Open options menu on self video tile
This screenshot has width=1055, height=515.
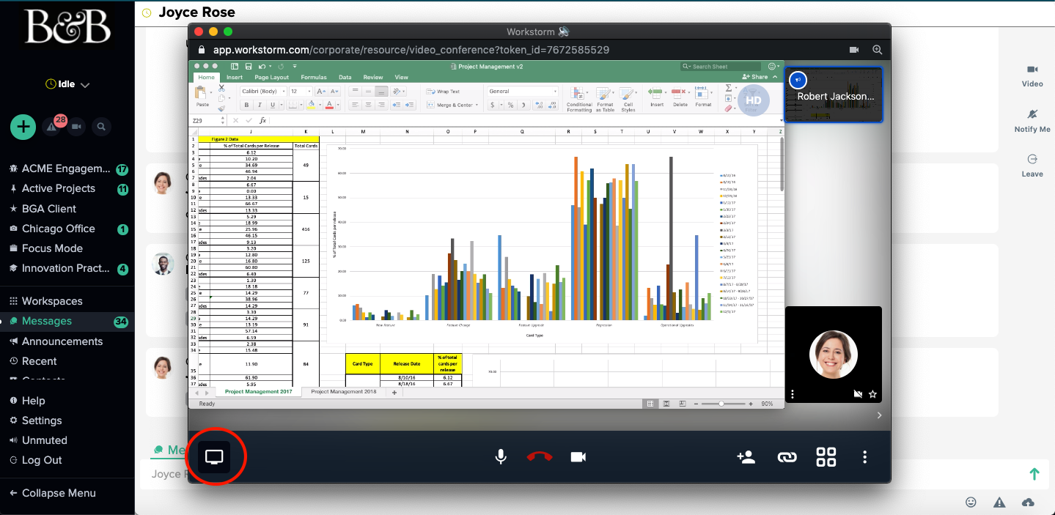click(x=793, y=394)
